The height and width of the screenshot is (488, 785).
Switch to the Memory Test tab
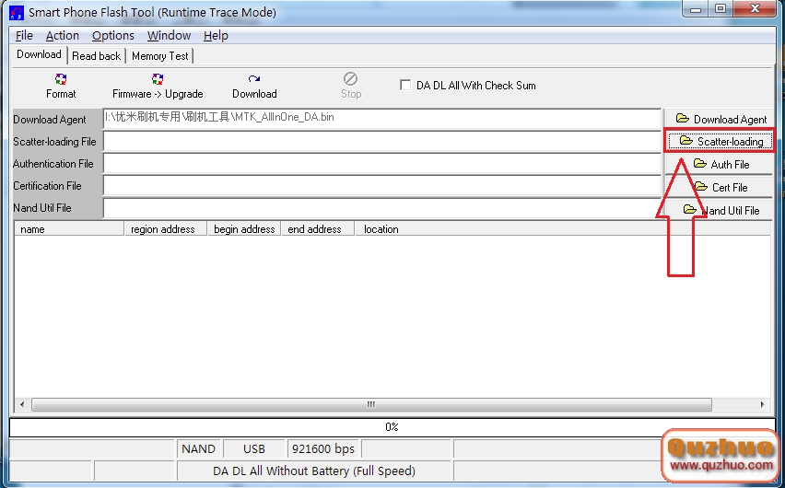tap(159, 56)
